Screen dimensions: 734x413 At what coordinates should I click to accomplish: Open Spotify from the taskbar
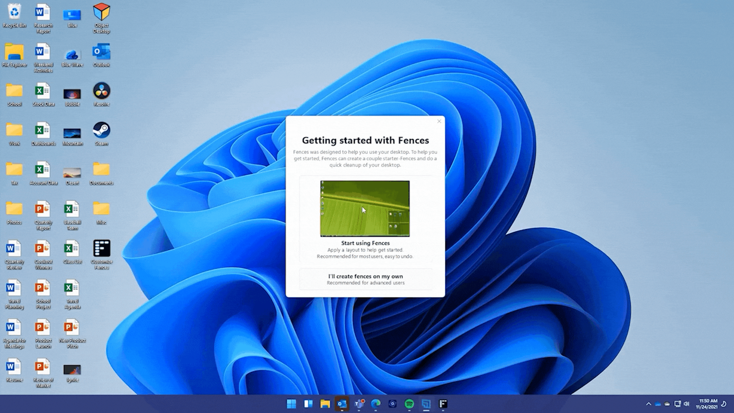coord(409,404)
